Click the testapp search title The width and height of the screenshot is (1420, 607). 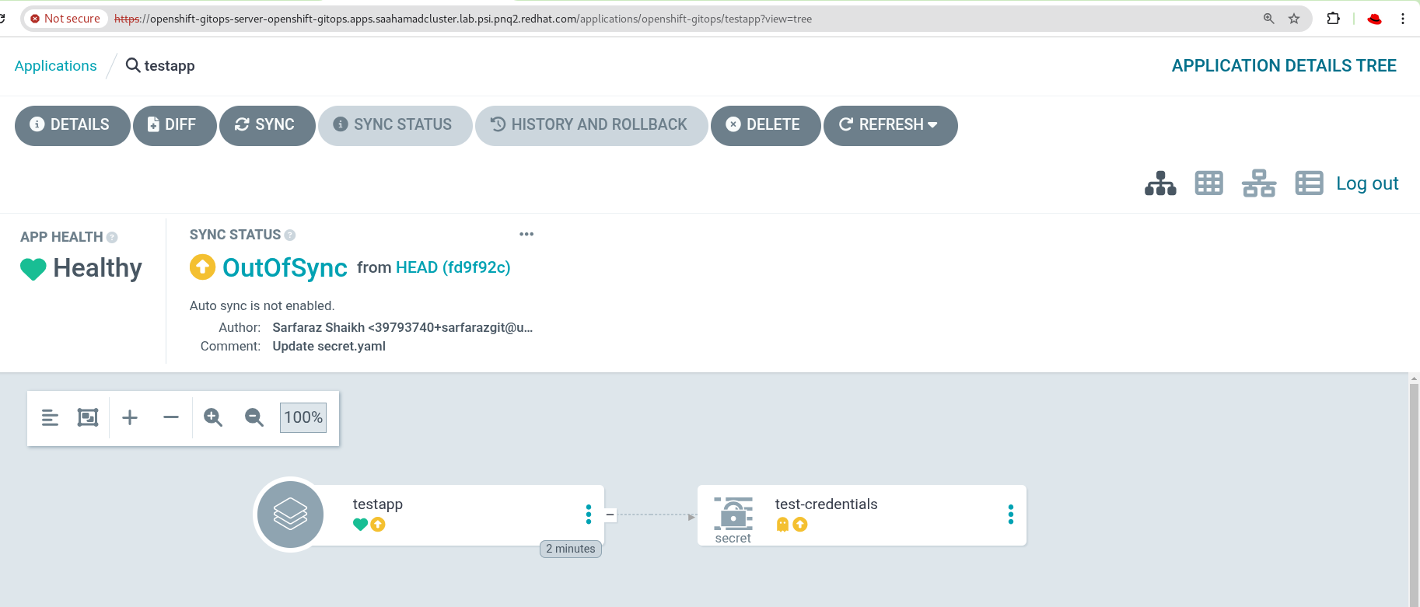coord(170,66)
